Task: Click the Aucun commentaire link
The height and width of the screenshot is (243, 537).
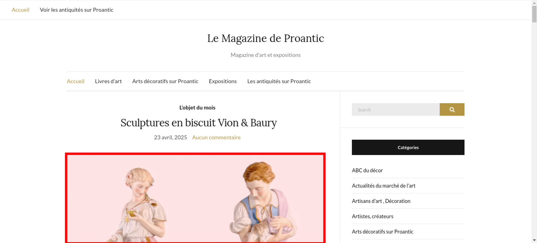Action: point(216,137)
